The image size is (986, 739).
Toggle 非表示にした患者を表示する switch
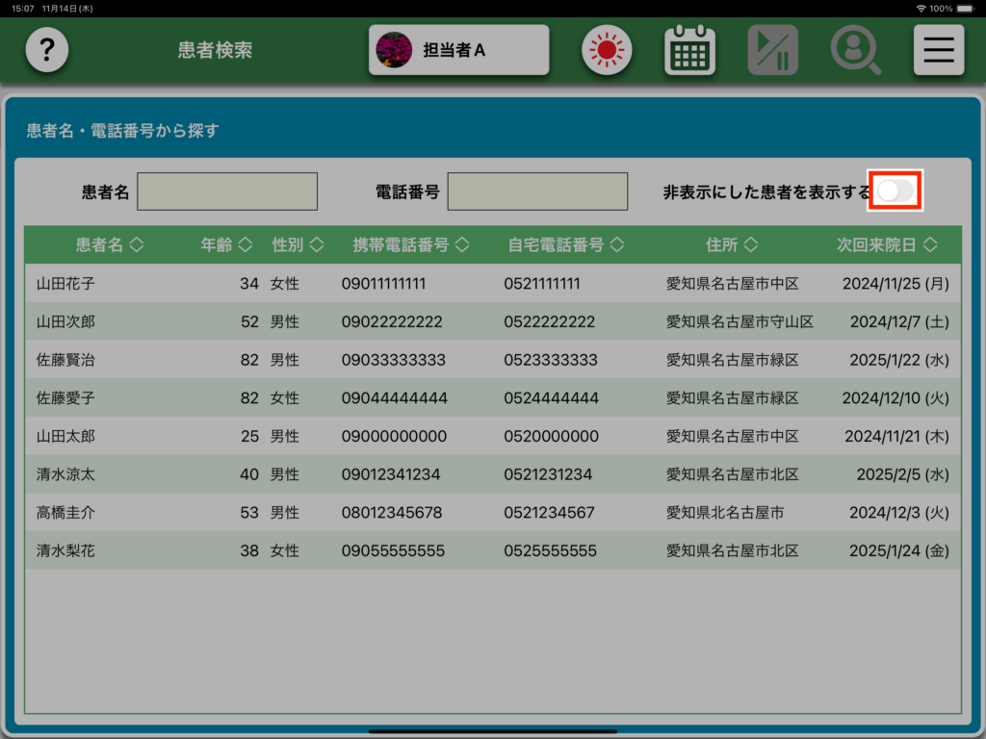pyautogui.click(x=895, y=191)
